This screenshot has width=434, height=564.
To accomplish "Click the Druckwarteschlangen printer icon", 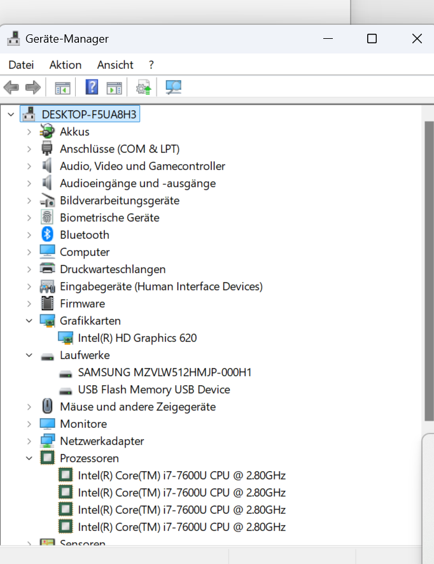I will [47, 269].
